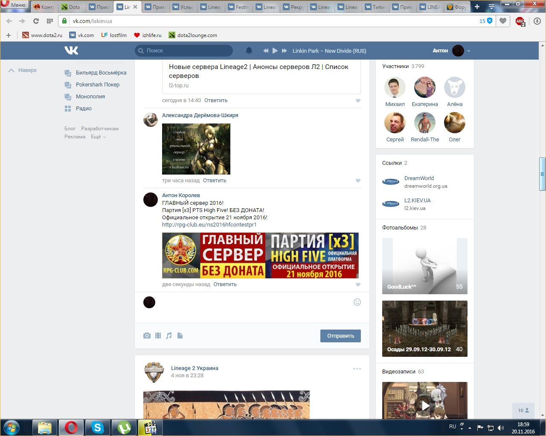Attach a video to the comment
Image resolution: width=546 pixels, height=436 pixels.
158,336
